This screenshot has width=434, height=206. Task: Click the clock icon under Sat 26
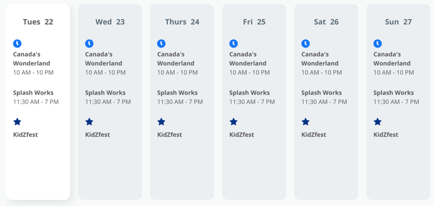coord(305,44)
